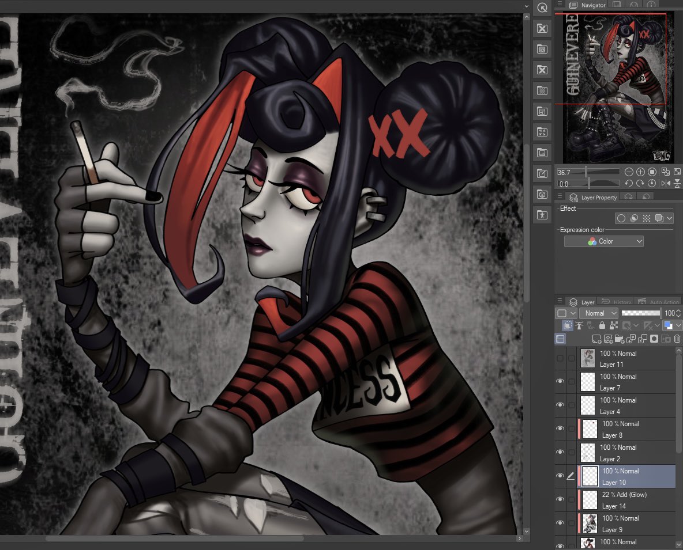This screenshot has width=683, height=550.
Task: Delete the selected layer with trash icon
Action: click(x=677, y=339)
